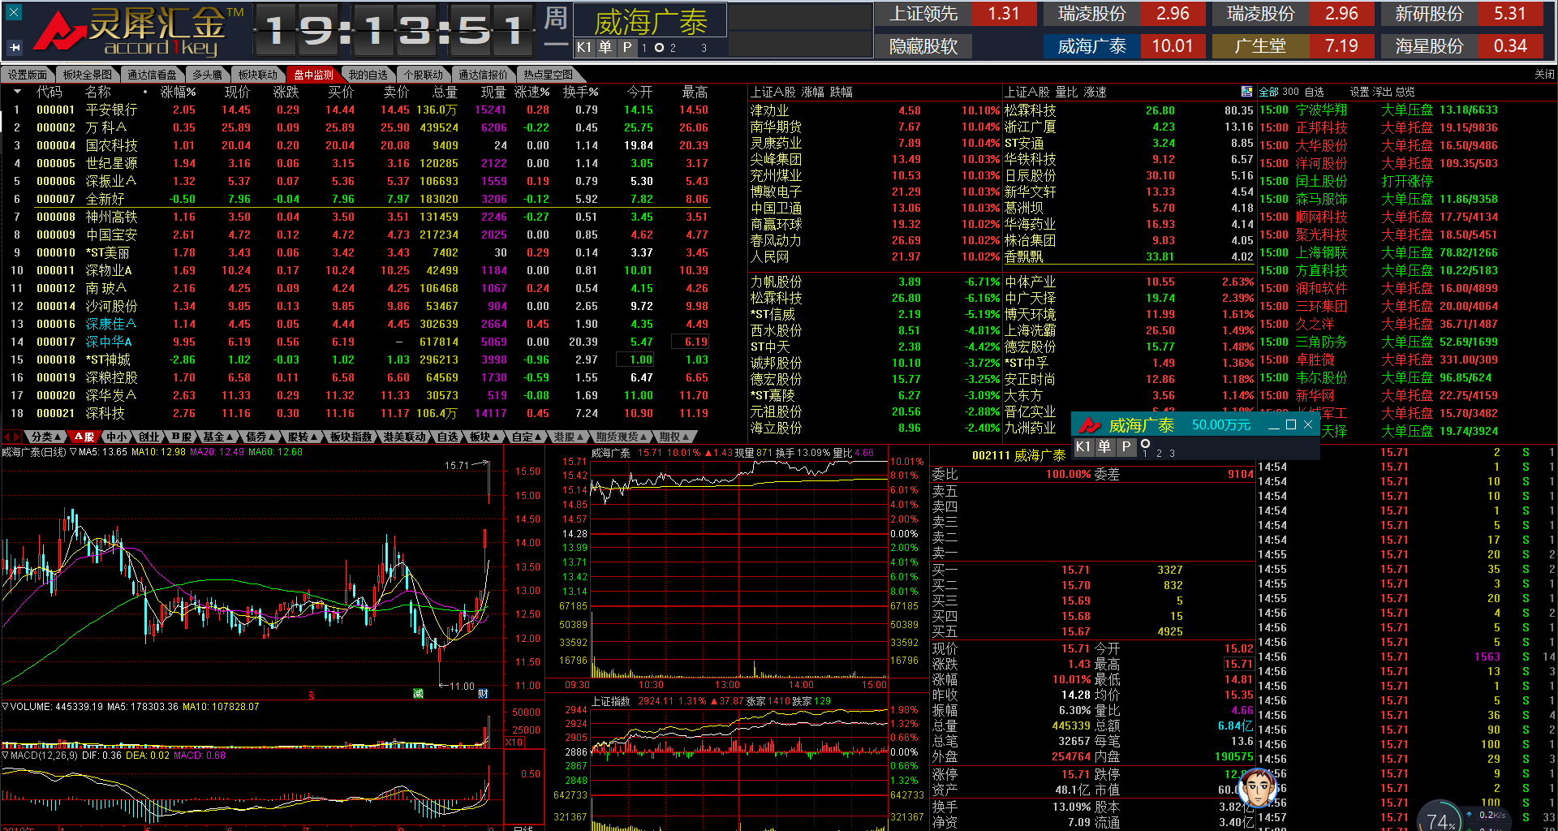This screenshot has width=1558, height=831.
Task: Click 单 under the large 威海广泰 title
Action: click(605, 48)
